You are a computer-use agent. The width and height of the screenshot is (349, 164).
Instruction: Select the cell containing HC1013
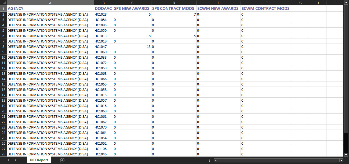tap(103, 36)
